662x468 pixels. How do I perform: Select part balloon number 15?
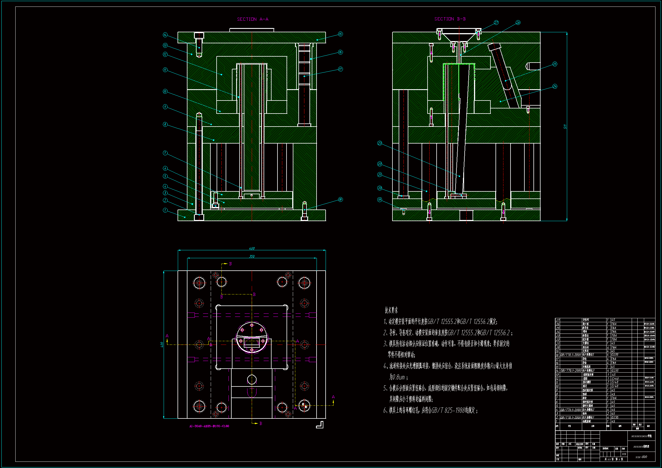tap(340, 34)
